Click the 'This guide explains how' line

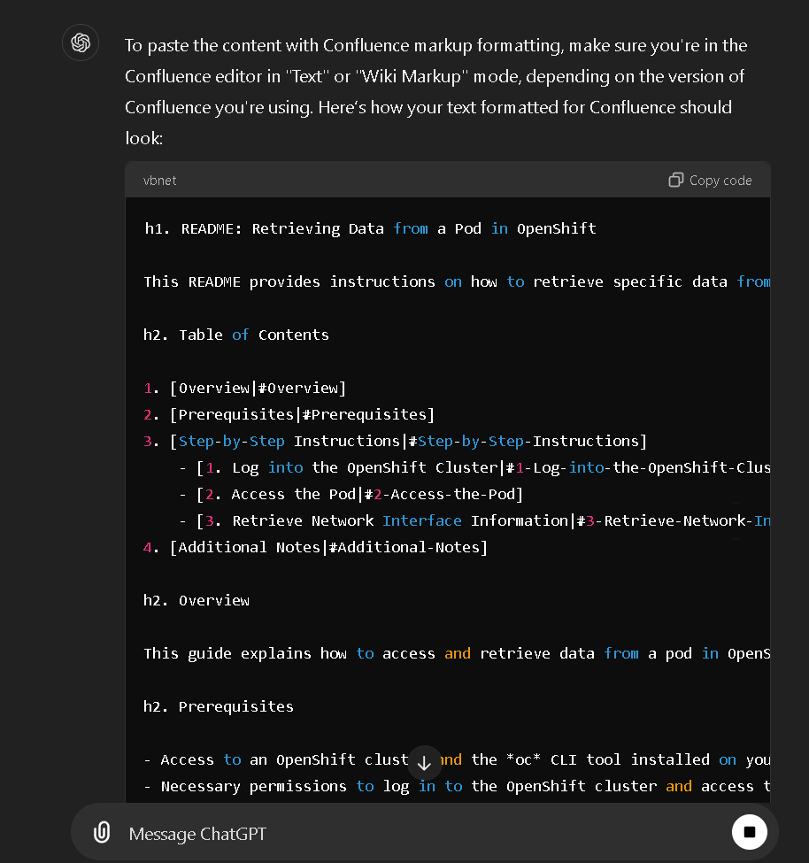point(457,653)
